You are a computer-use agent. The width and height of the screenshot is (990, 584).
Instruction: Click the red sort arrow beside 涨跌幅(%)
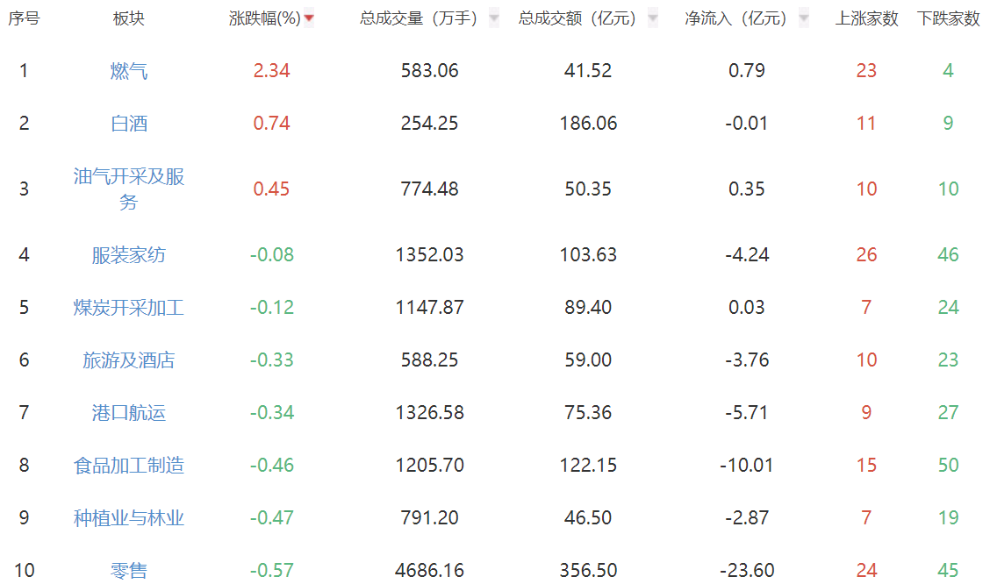click(309, 18)
